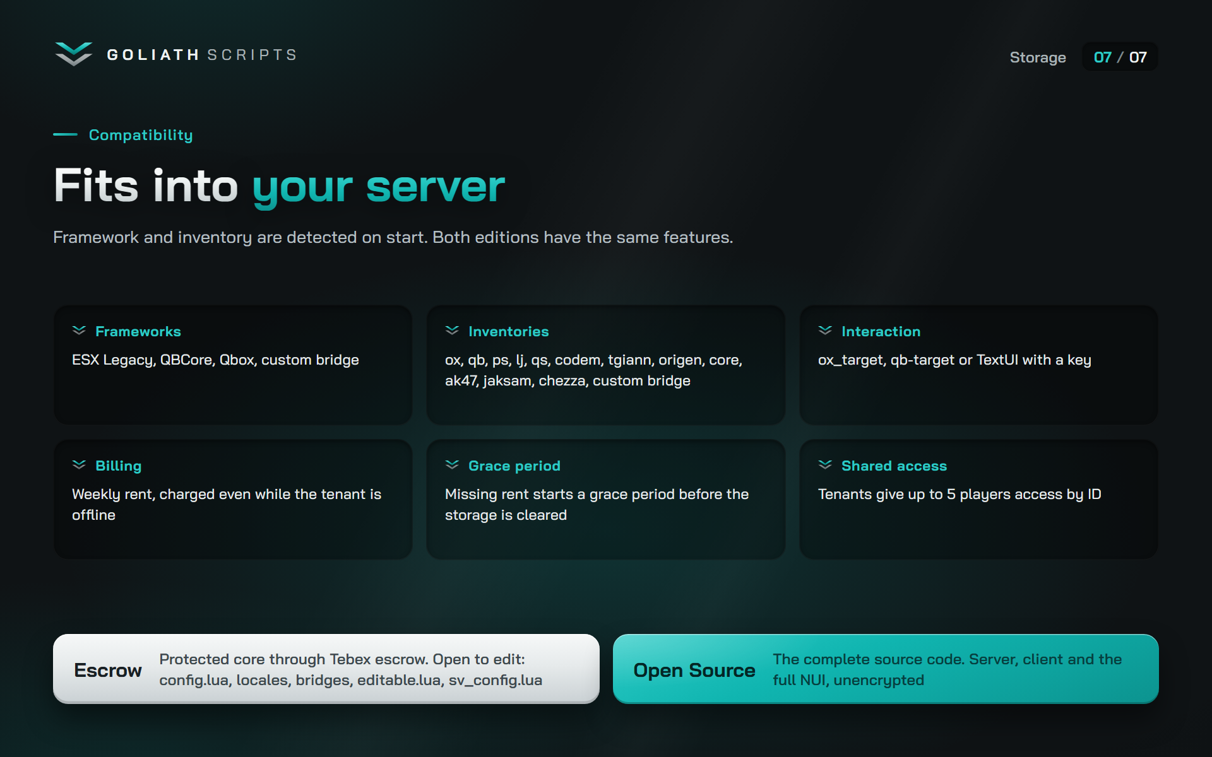Click the Compatibility section label
The image size is (1212, 757).
(141, 135)
